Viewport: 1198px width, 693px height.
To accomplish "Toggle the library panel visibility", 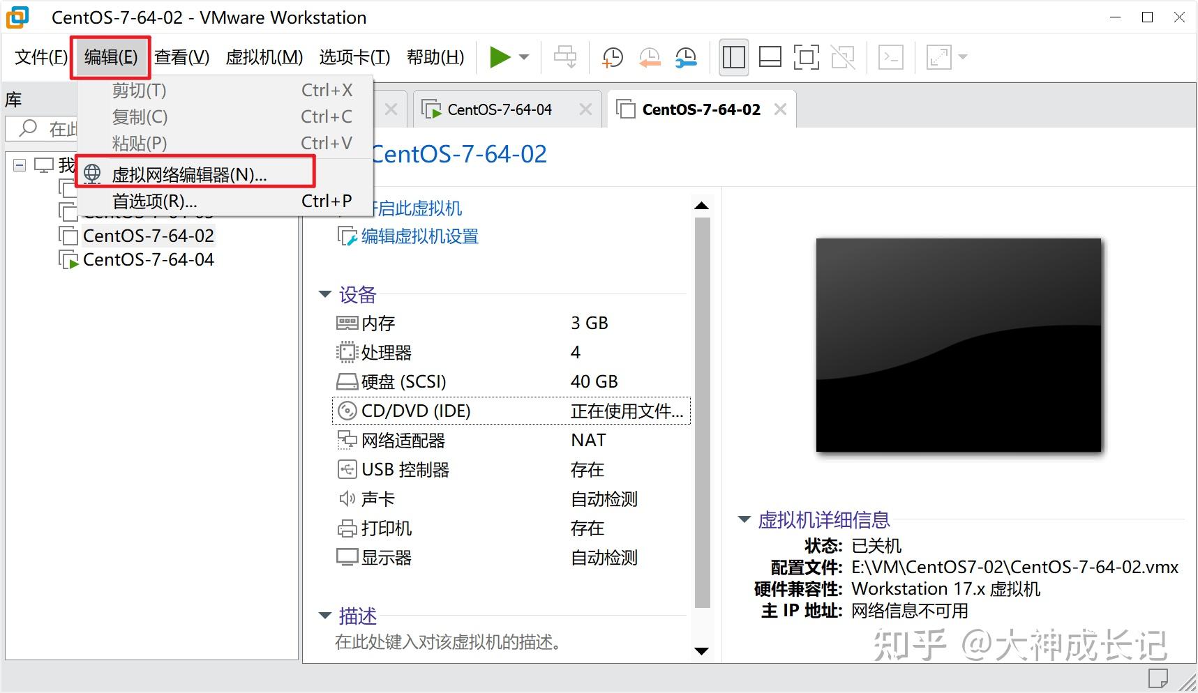I will [733, 56].
